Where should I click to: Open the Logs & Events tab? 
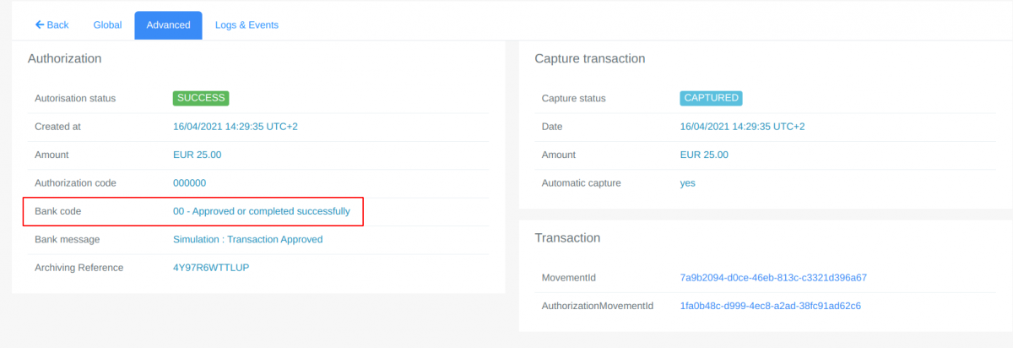246,25
